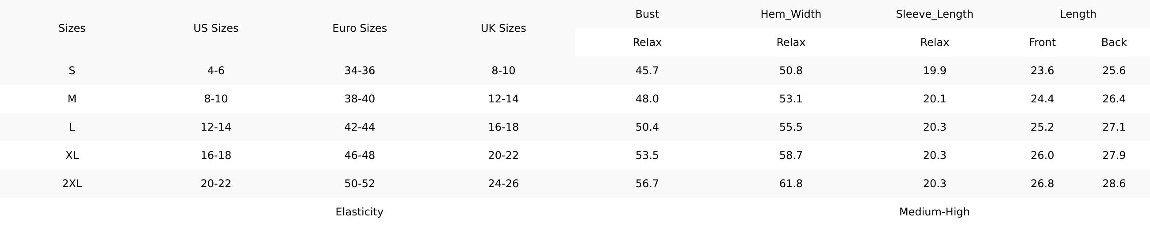
Task: Click the Medium-High elasticity value
Action: point(934,212)
